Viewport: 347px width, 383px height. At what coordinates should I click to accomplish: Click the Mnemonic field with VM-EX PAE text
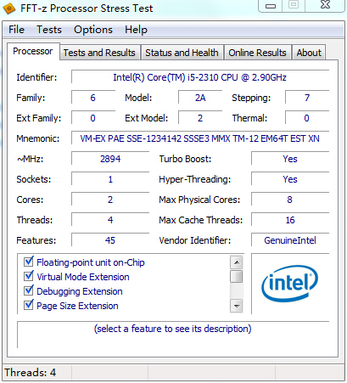[200, 138]
